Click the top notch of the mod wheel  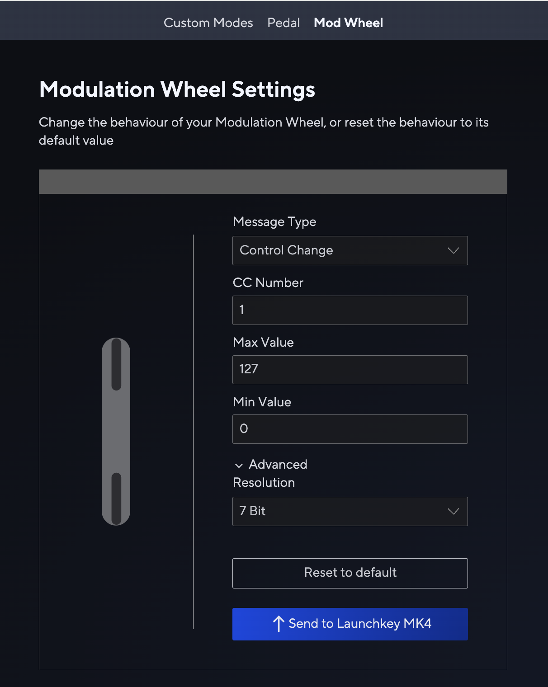pyautogui.click(x=116, y=364)
